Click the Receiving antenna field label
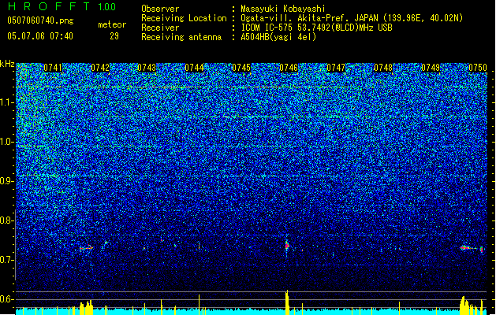Viewport: 496px width, 315px height. [181, 37]
